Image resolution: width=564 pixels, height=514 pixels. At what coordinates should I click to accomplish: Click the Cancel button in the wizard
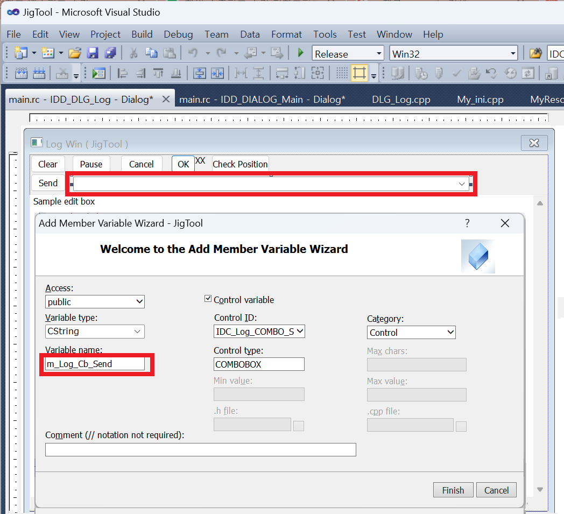coord(496,490)
